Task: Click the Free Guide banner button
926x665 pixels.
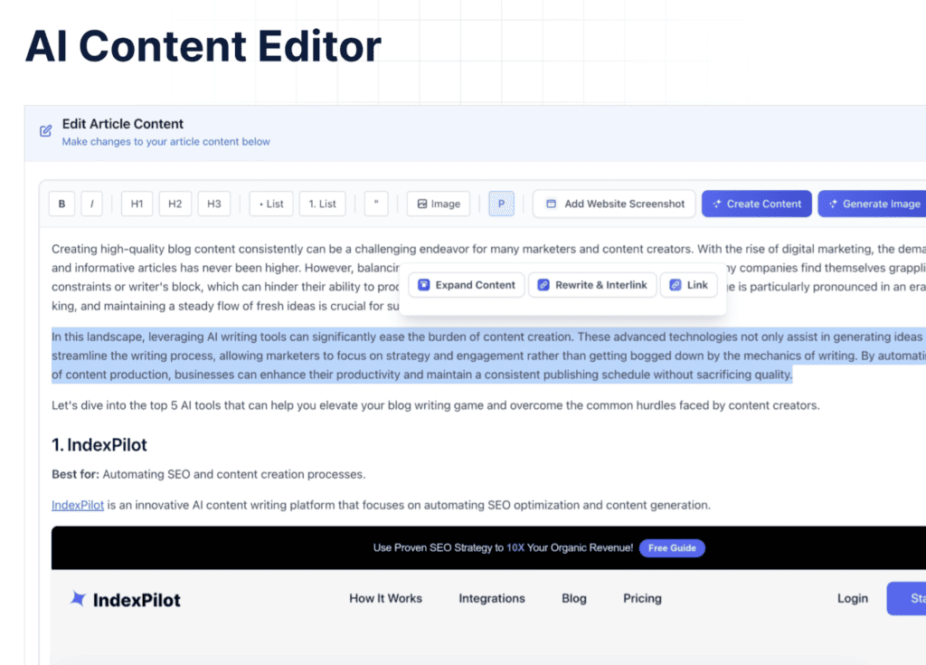Action: (671, 548)
